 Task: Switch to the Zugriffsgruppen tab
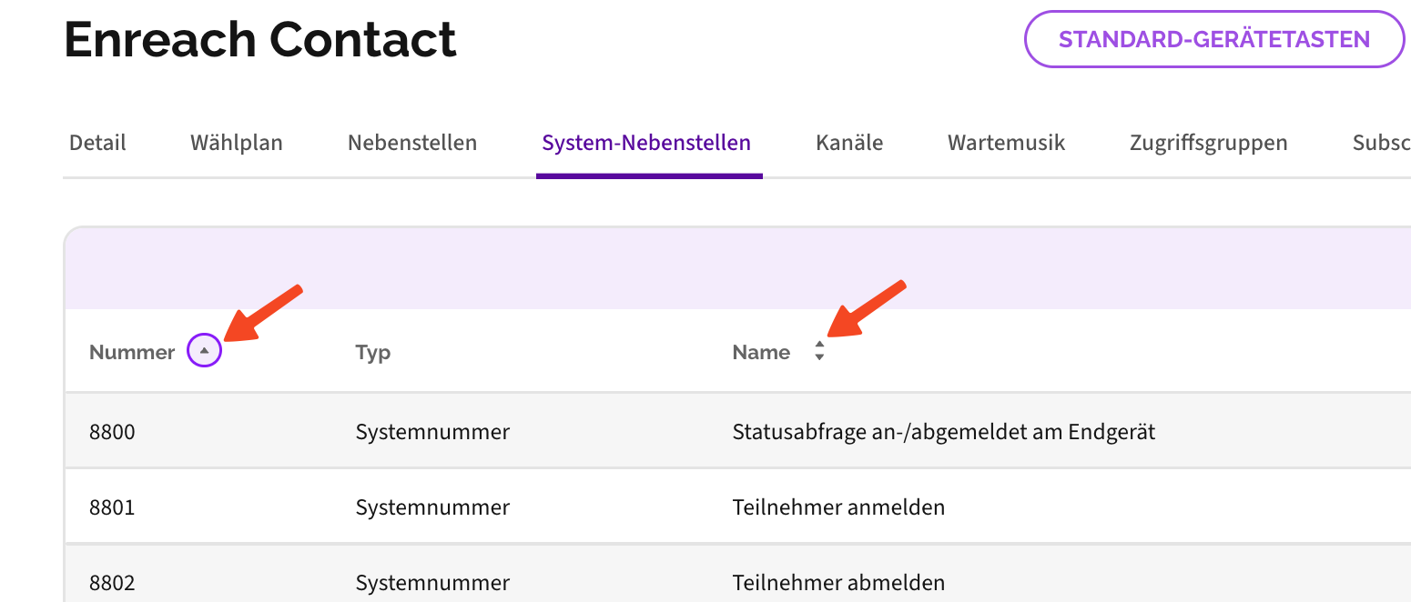[x=1208, y=143]
